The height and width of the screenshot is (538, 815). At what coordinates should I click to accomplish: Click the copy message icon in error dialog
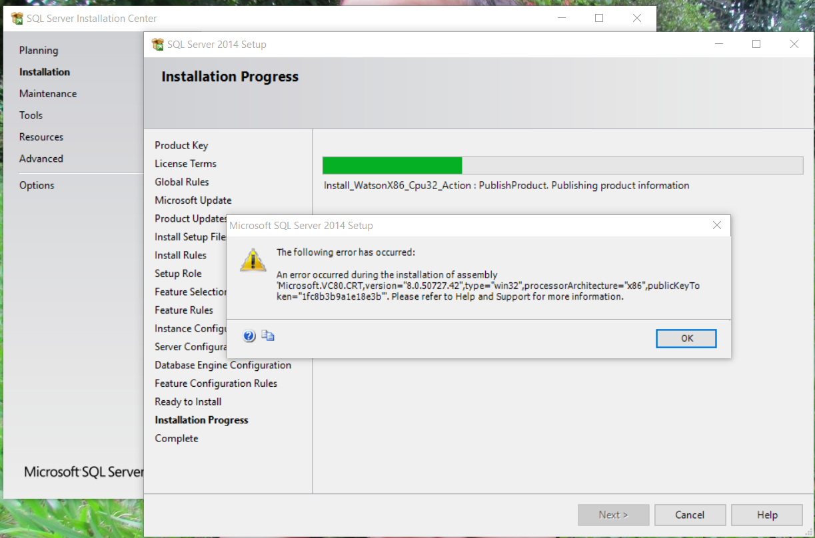268,336
